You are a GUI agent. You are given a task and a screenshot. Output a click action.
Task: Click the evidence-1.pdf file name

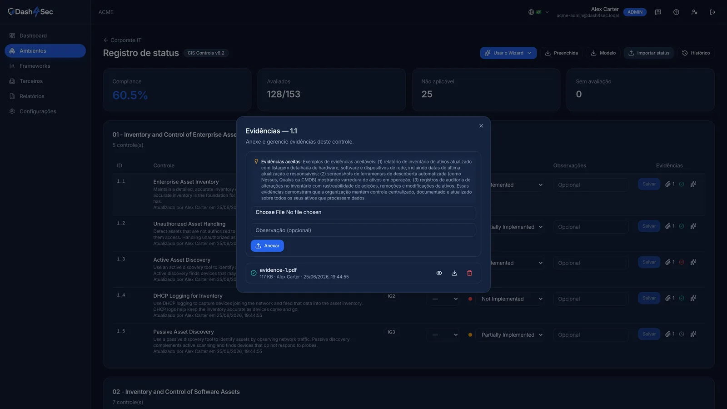click(x=278, y=270)
